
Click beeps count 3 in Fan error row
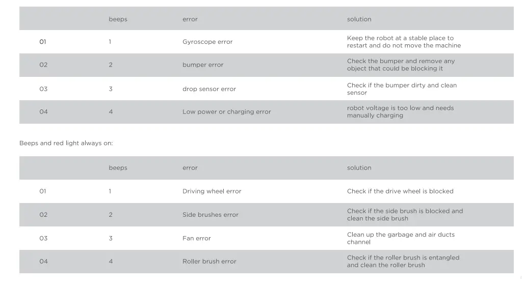111,238
